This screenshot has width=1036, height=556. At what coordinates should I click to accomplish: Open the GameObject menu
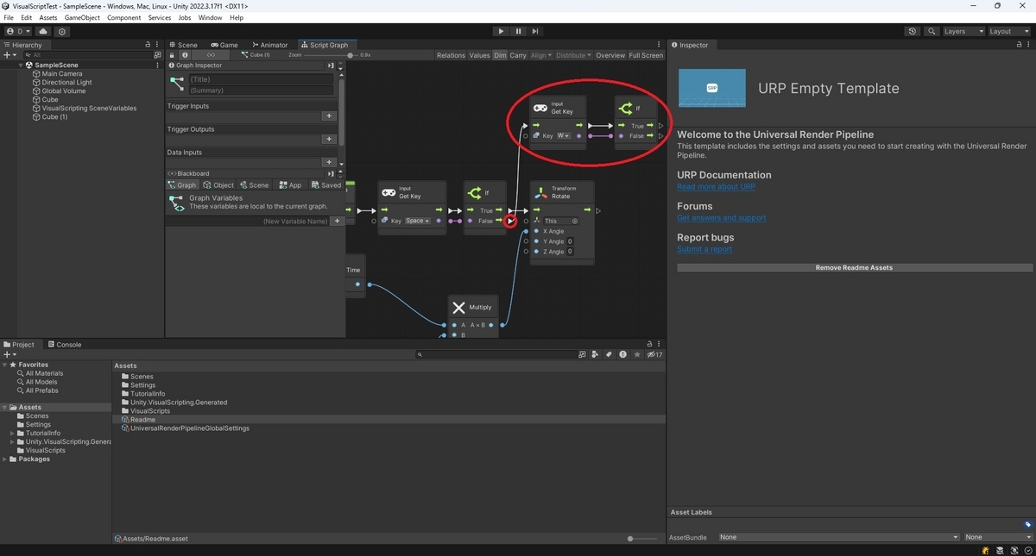point(82,17)
